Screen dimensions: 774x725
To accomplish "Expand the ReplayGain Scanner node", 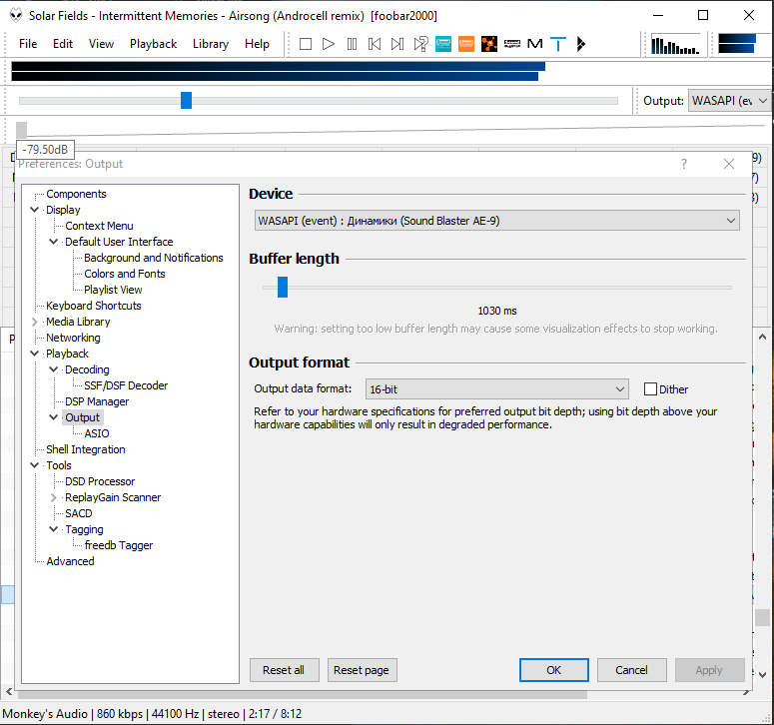I will coord(53,497).
